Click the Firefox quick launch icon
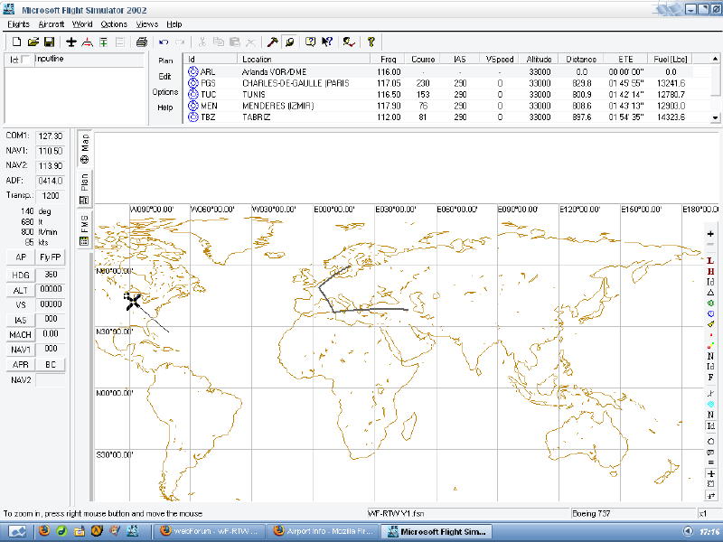 coord(44,531)
